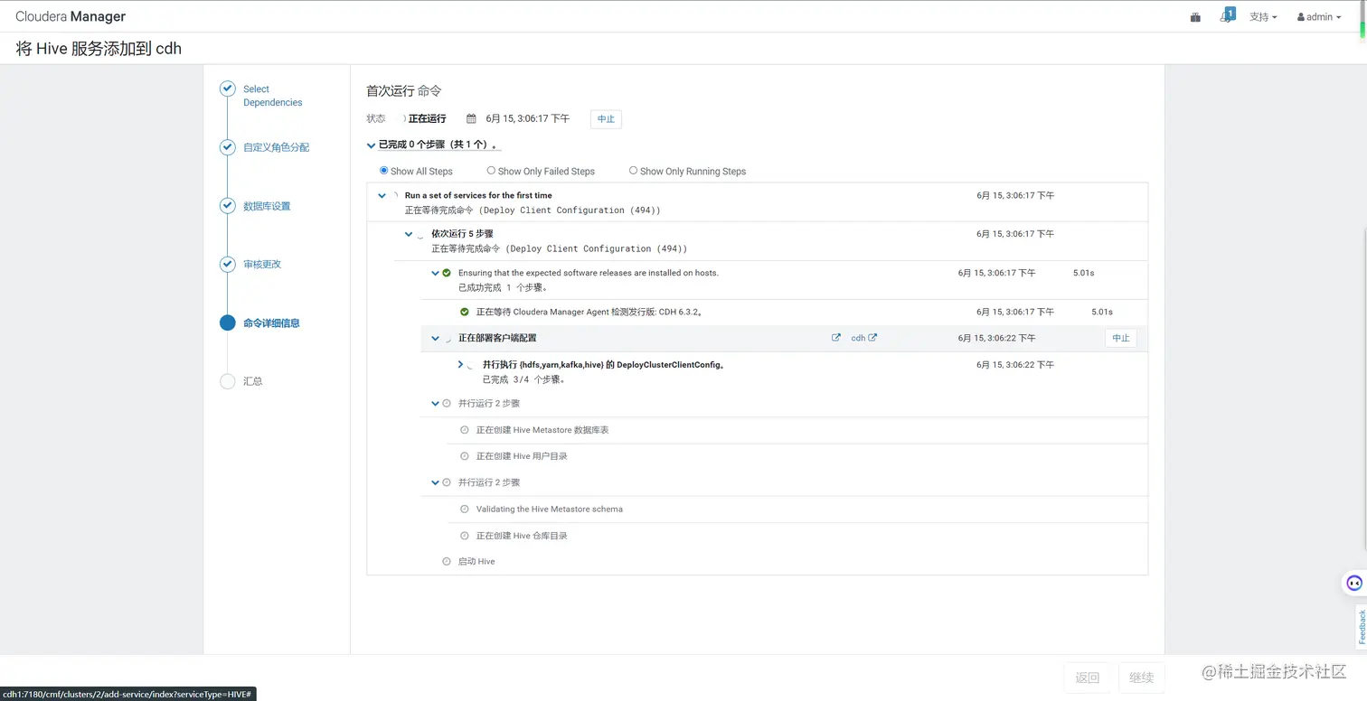1367x701 pixels.
Task: Click the empty 汇总 step circle
Action: point(228,381)
